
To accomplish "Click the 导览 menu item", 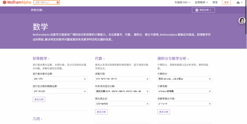I will tap(215, 2).
